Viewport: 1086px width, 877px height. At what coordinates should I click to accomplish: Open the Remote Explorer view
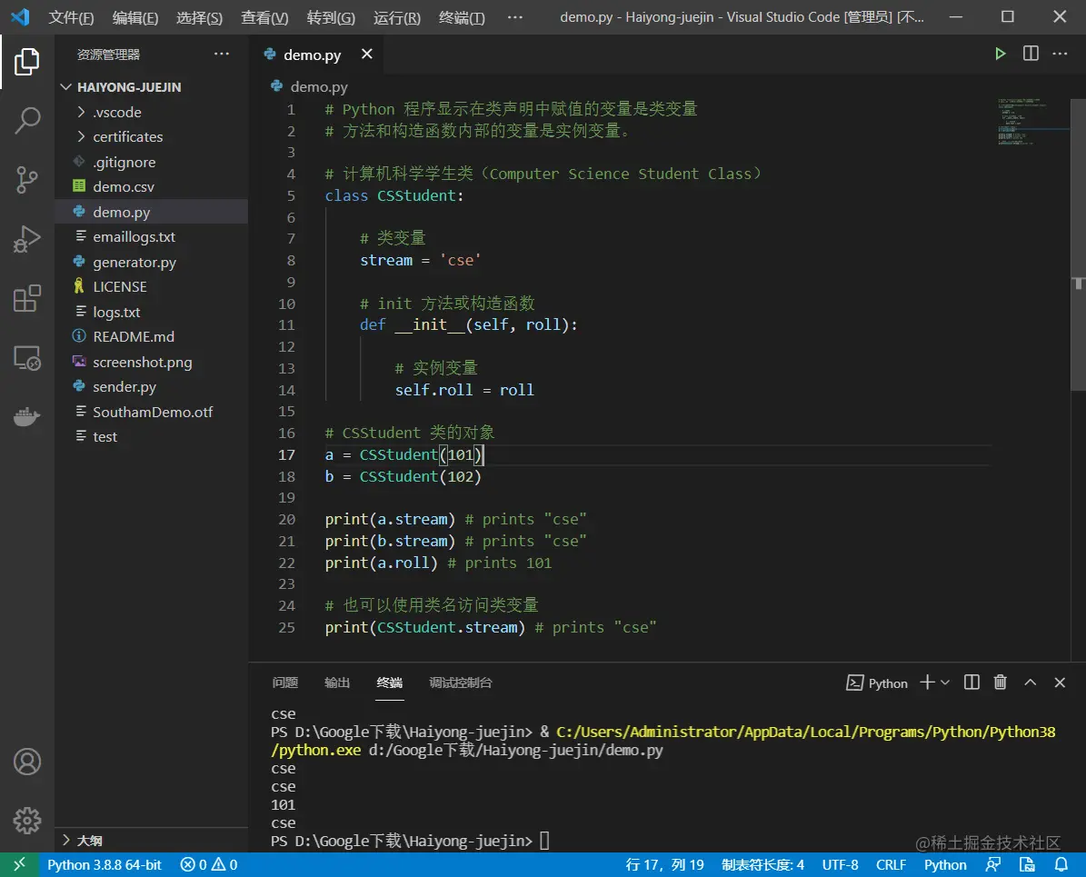(27, 358)
